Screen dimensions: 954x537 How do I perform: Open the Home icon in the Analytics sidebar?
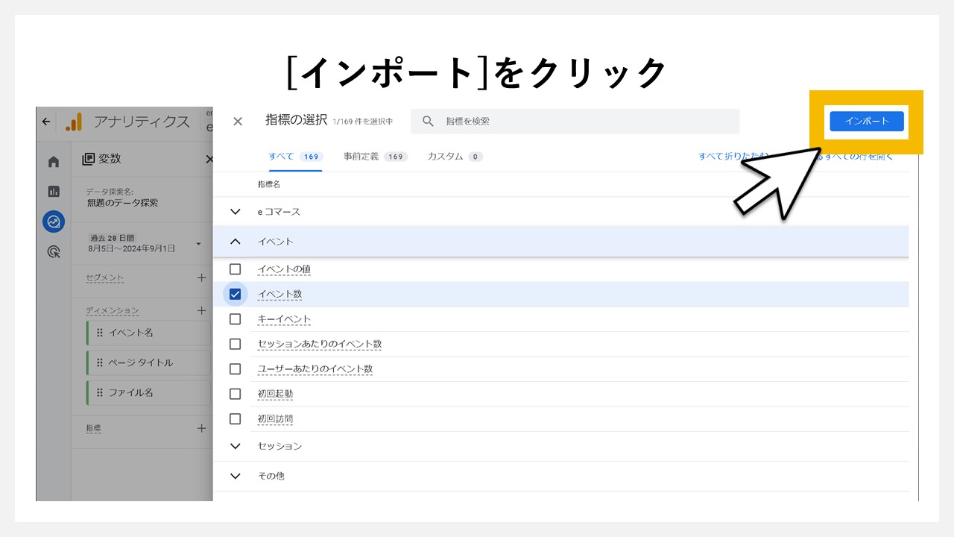[x=53, y=160]
